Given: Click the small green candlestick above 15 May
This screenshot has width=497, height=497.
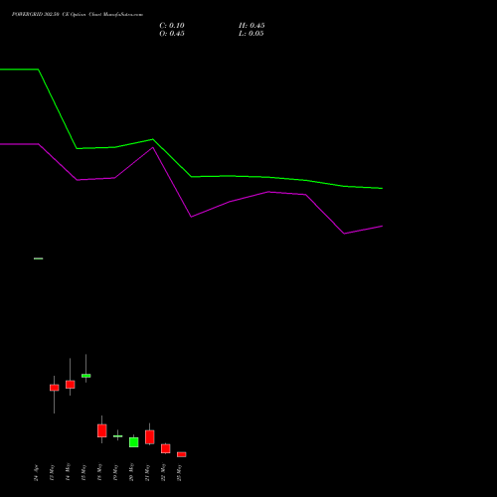Looking at the screenshot, I should click(86, 376).
